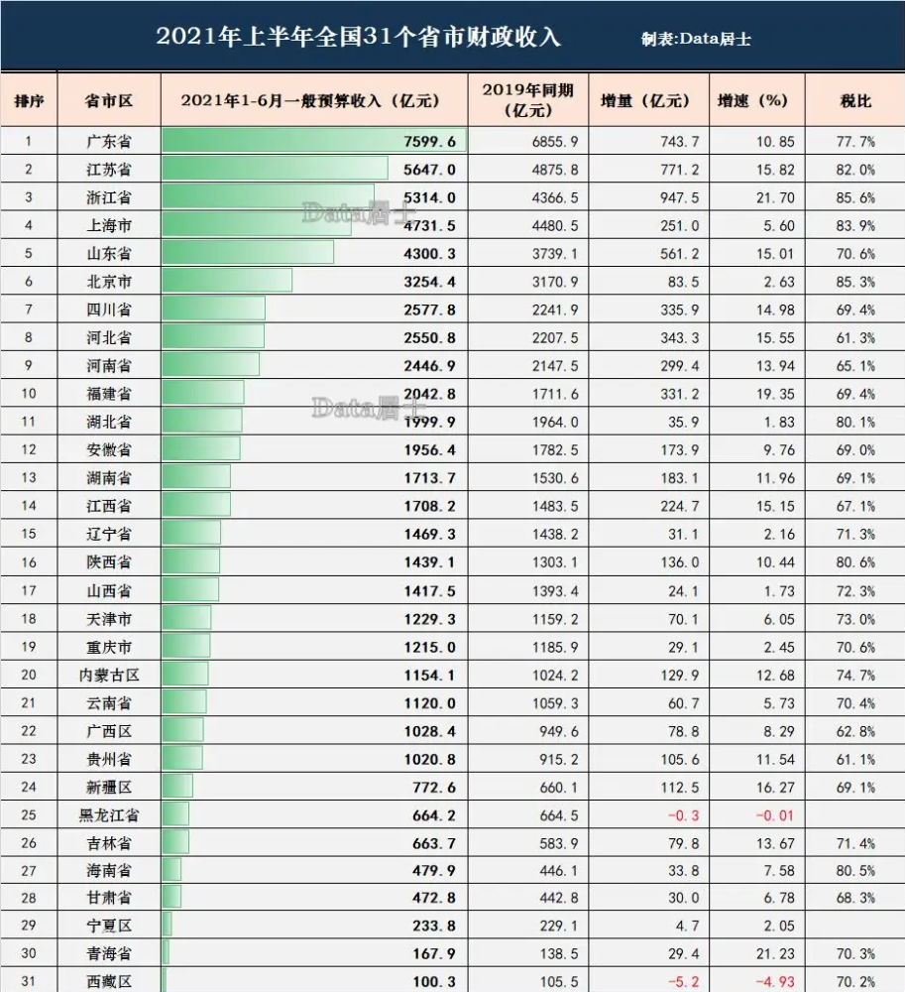Screen dimensions: 905x992
Task: Select the 福建省 cell
Action: pyautogui.click(x=109, y=394)
